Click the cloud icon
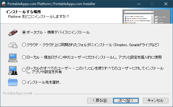 point(13,45)
